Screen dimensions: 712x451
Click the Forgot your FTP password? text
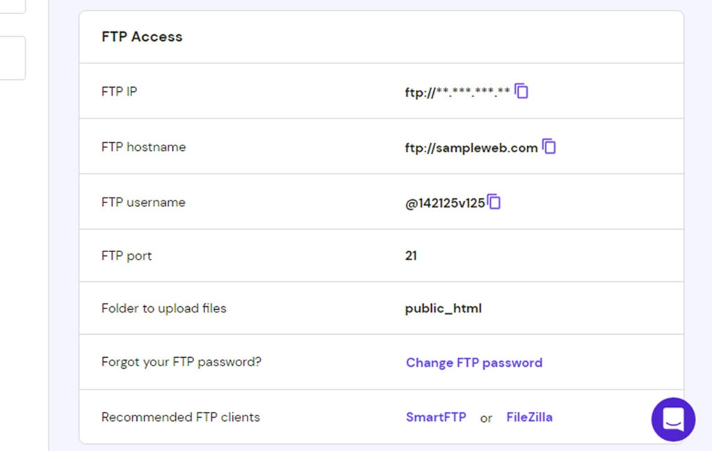click(181, 362)
